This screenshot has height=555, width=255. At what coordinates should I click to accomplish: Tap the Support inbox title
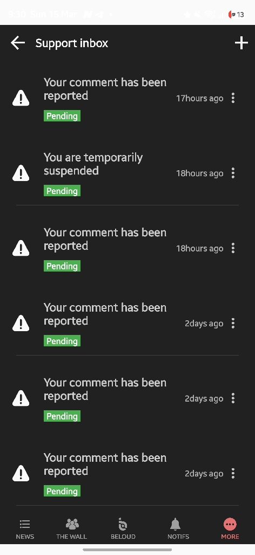[72, 43]
